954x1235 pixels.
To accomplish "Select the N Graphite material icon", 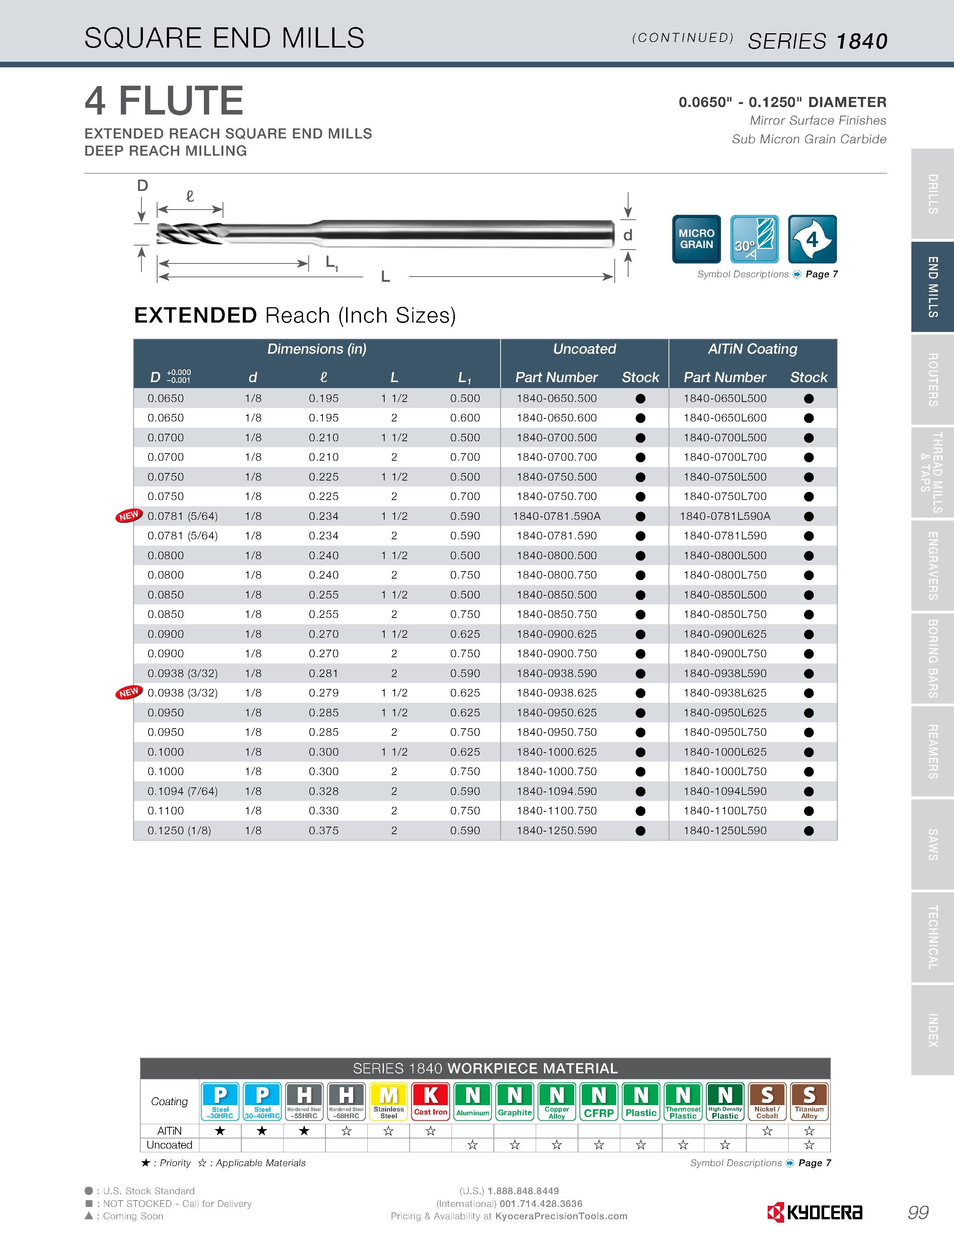I will pos(515,1101).
